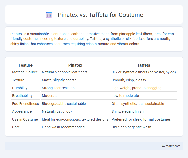This screenshot has height=158, width=188.
Task: Click 'Silk or synthetic fibers (polyester, nylon)' cell
Action: (x=144, y=72)
